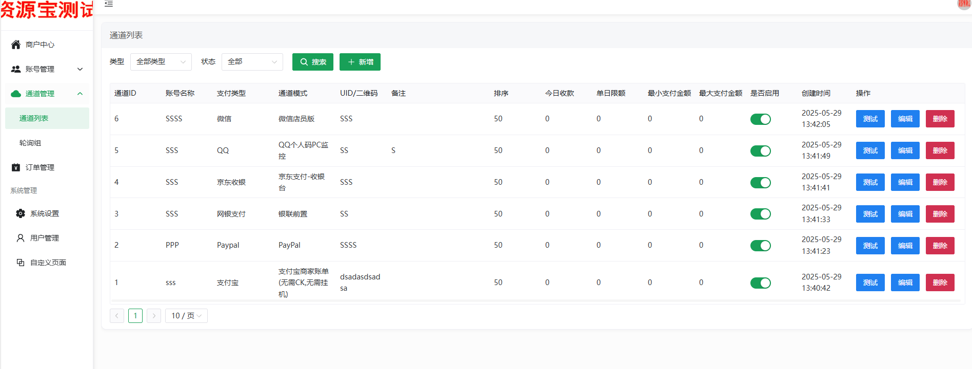Edit the 网银支付 channel 3
972x369 pixels.
click(905, 214)
